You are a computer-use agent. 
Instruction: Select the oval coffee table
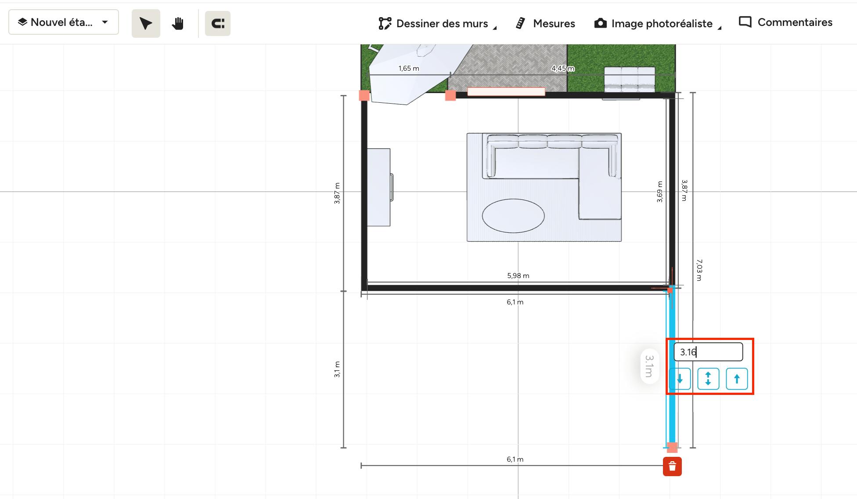tap(513, 216)
